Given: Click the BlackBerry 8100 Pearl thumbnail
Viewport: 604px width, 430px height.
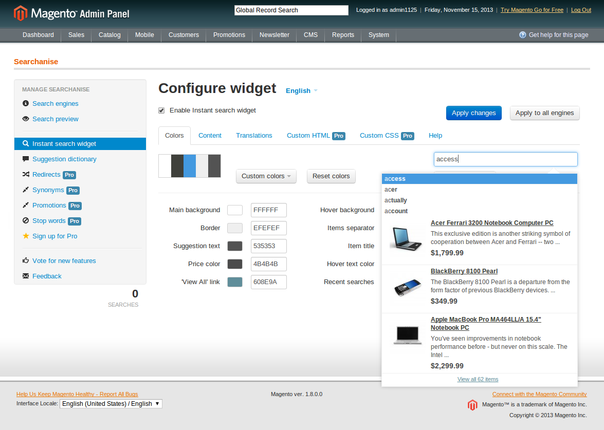Looking at the screenshot, I should [x=408, y=288].
